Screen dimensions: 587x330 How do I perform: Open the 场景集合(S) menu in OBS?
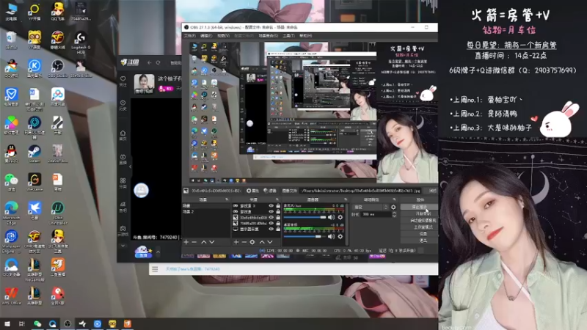pyautogui.click(x=268, y=36)
